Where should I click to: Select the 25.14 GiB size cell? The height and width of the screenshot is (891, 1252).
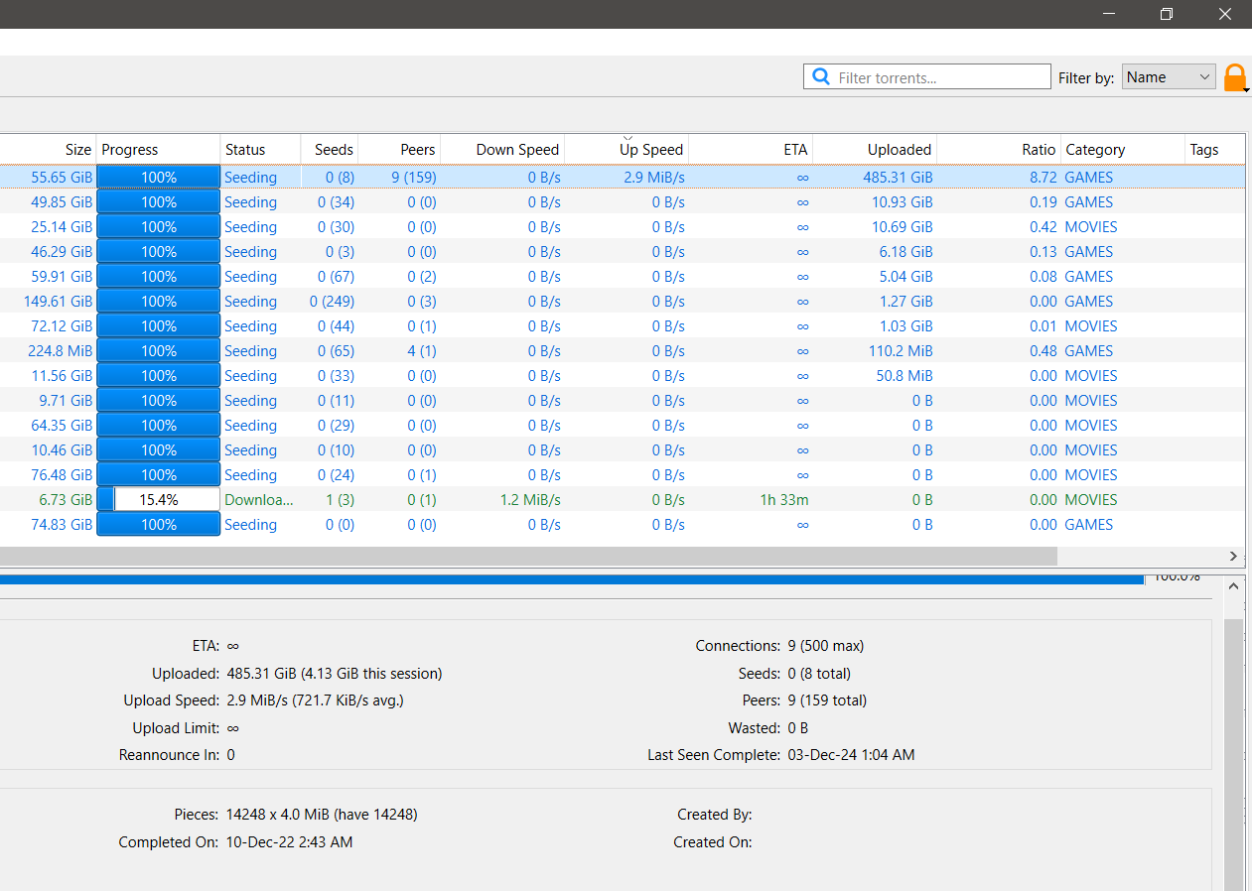point(62,227)
